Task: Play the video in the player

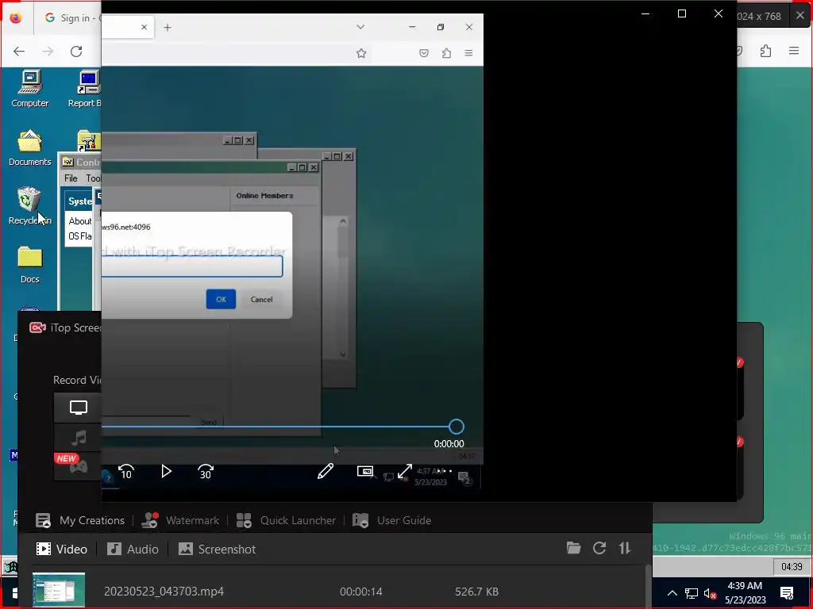Action: [166, 471]
